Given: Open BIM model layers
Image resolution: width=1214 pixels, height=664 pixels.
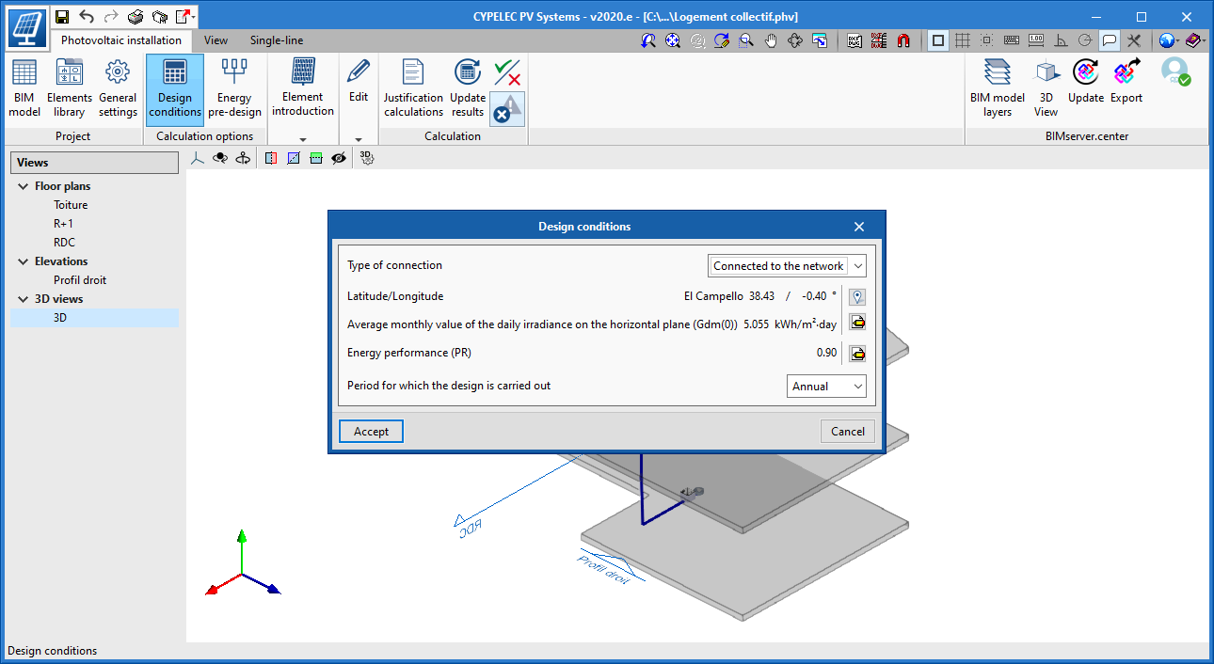Looking at the screenshot, I should (998, 89).
